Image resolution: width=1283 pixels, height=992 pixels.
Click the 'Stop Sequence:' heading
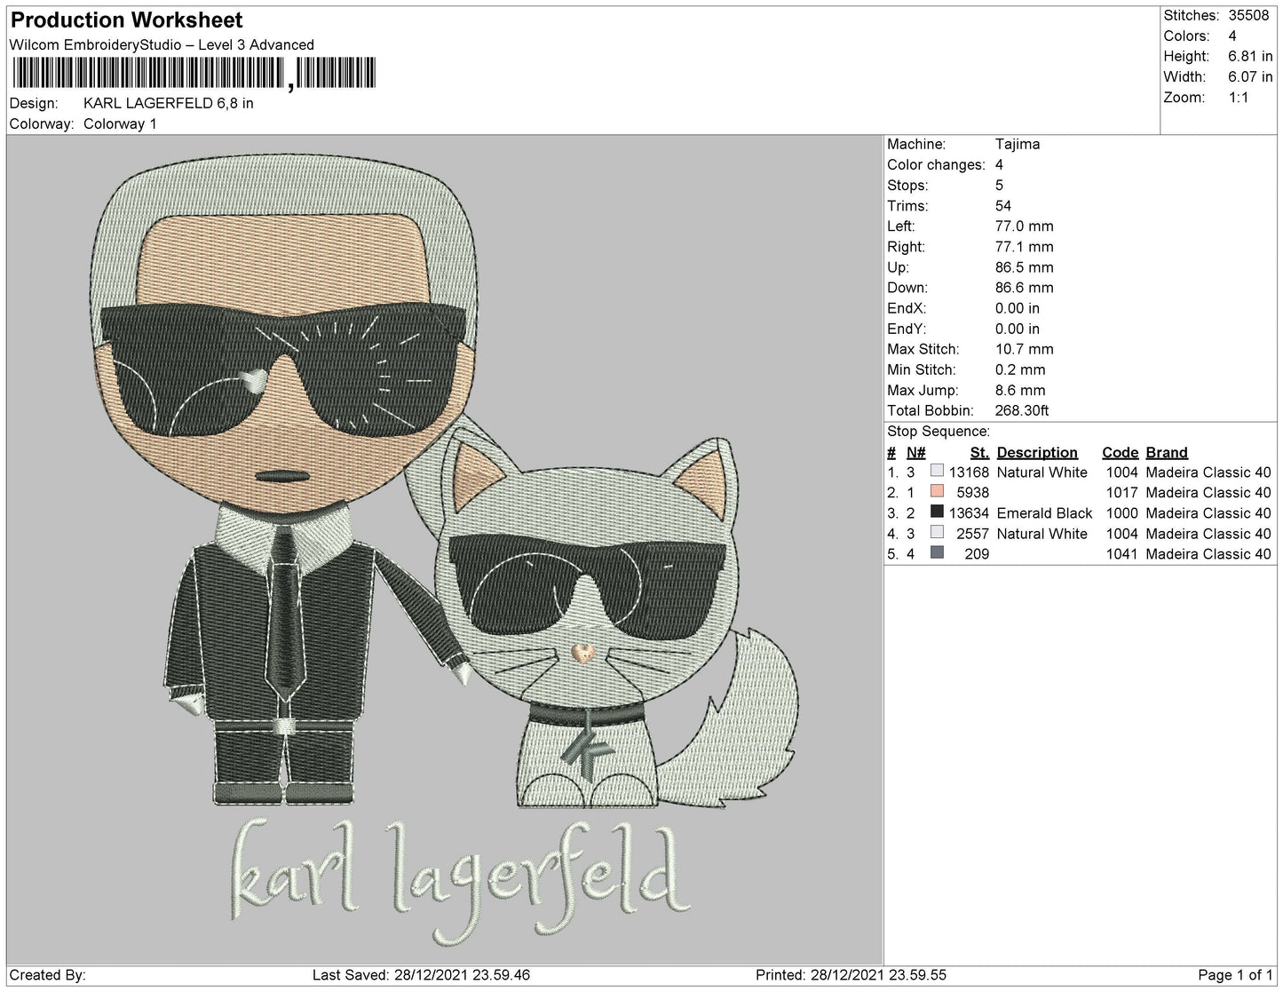point(938,432)
